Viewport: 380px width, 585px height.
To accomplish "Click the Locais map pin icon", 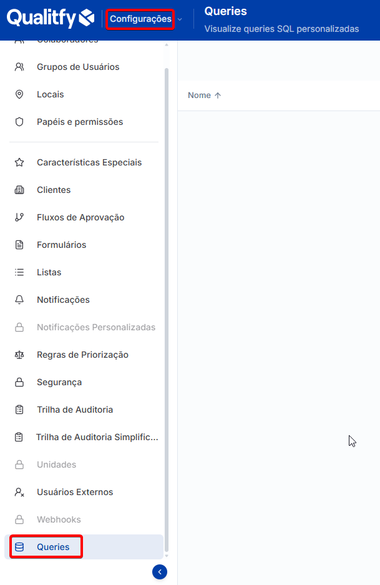I will (x=19, y=94).
